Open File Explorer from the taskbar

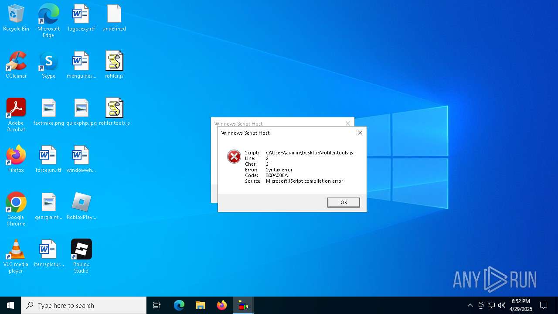201,305
